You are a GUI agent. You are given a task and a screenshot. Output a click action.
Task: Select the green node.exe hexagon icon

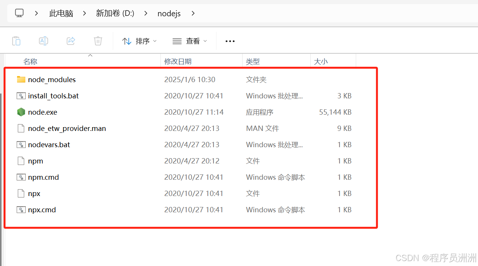coord(21,112)
